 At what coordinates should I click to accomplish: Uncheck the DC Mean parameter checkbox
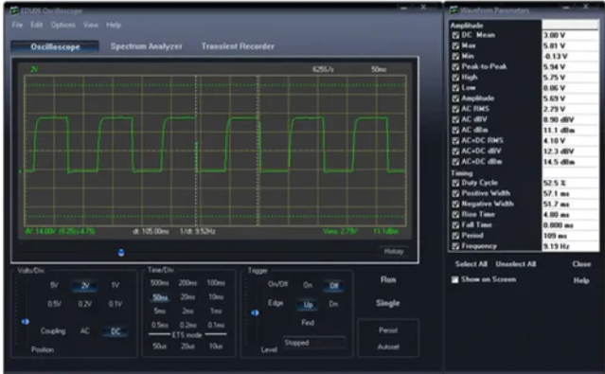pyautogui.click(x=455, y=35)
